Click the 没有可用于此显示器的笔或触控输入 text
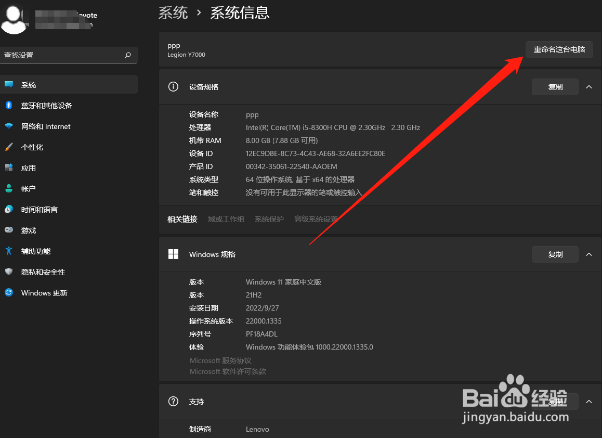The height and width of the screenshot is (438, 602). (x=304, y=192)
